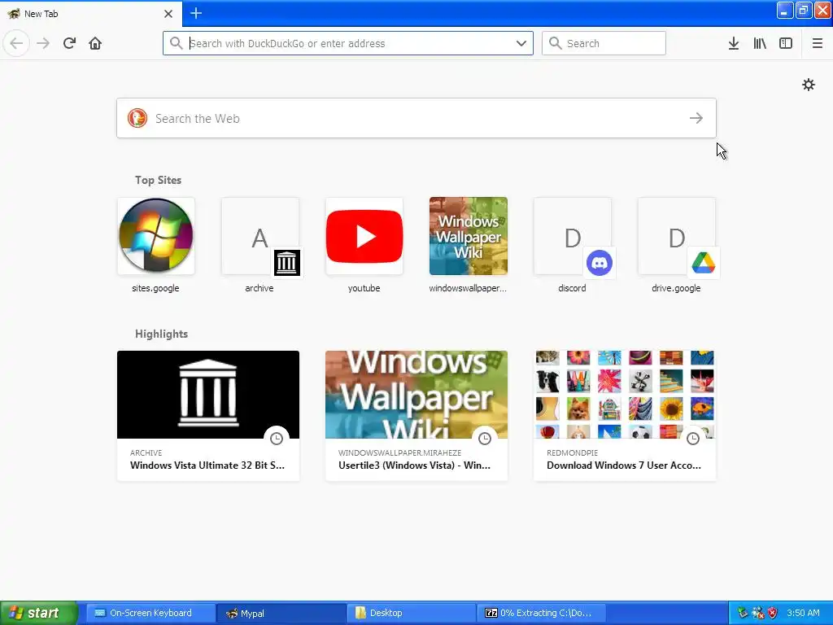
Task: Close the New Tab tab
Action: 168,13
